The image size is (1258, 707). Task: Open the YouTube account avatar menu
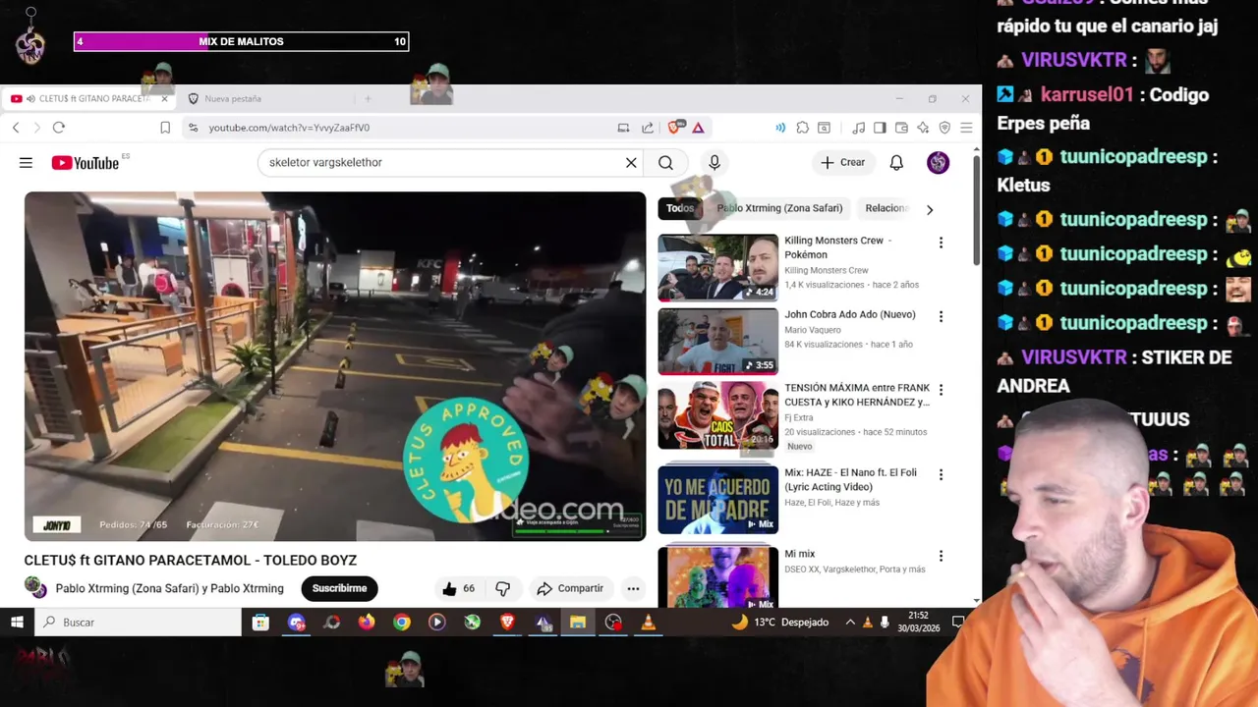coord(939,163)
